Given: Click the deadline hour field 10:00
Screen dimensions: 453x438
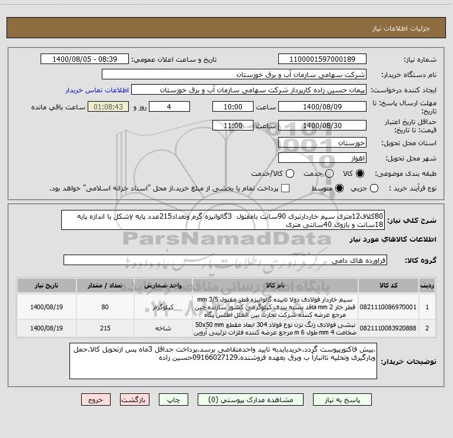Looking at the screenshot, I should [x=233, y=106].
